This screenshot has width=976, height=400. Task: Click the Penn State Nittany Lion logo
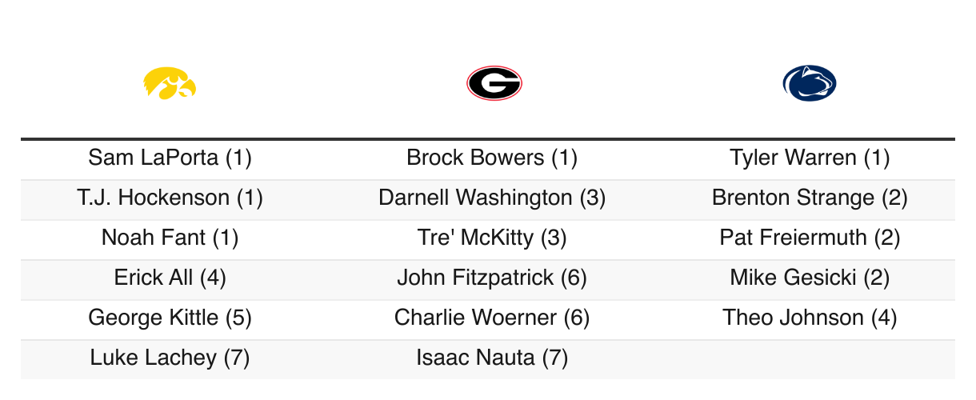[x=810, y=83]
